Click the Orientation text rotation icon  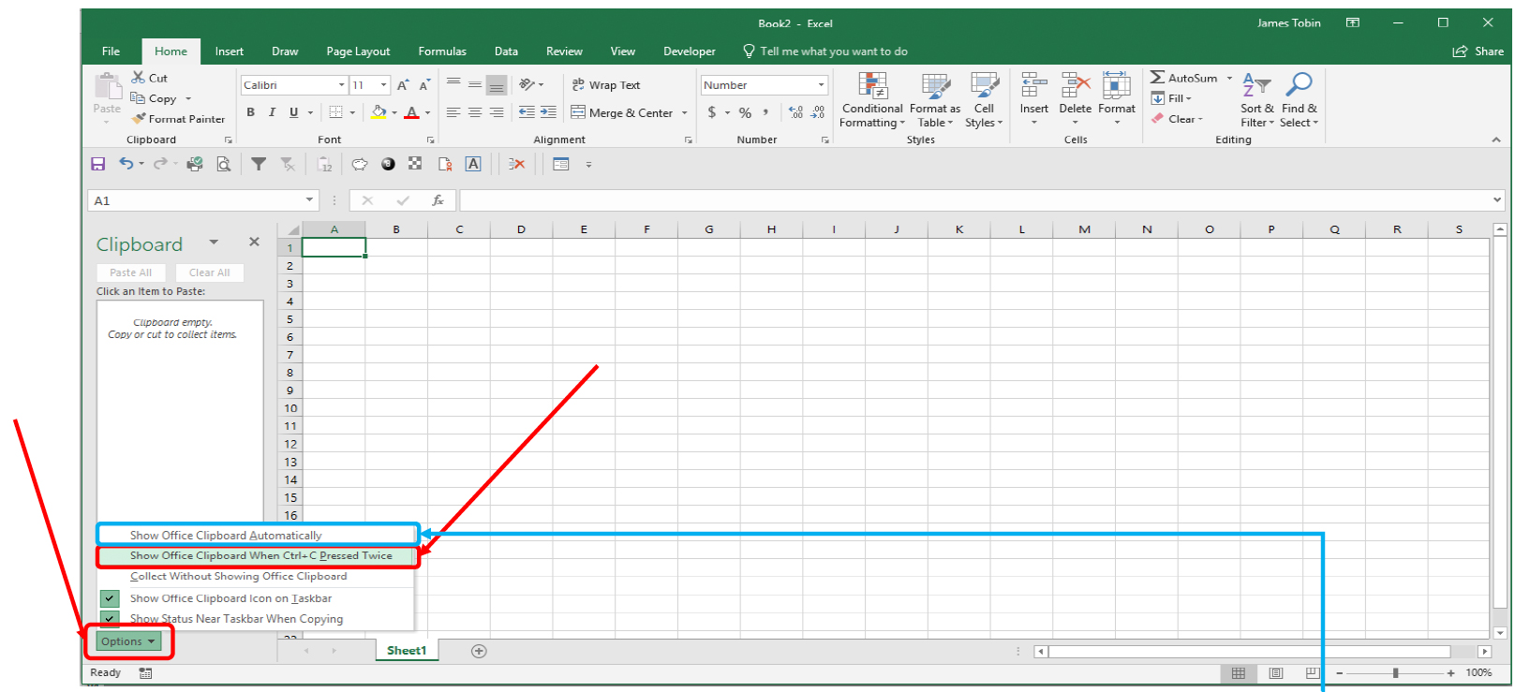pyautogui.click(x=527, y=85)
